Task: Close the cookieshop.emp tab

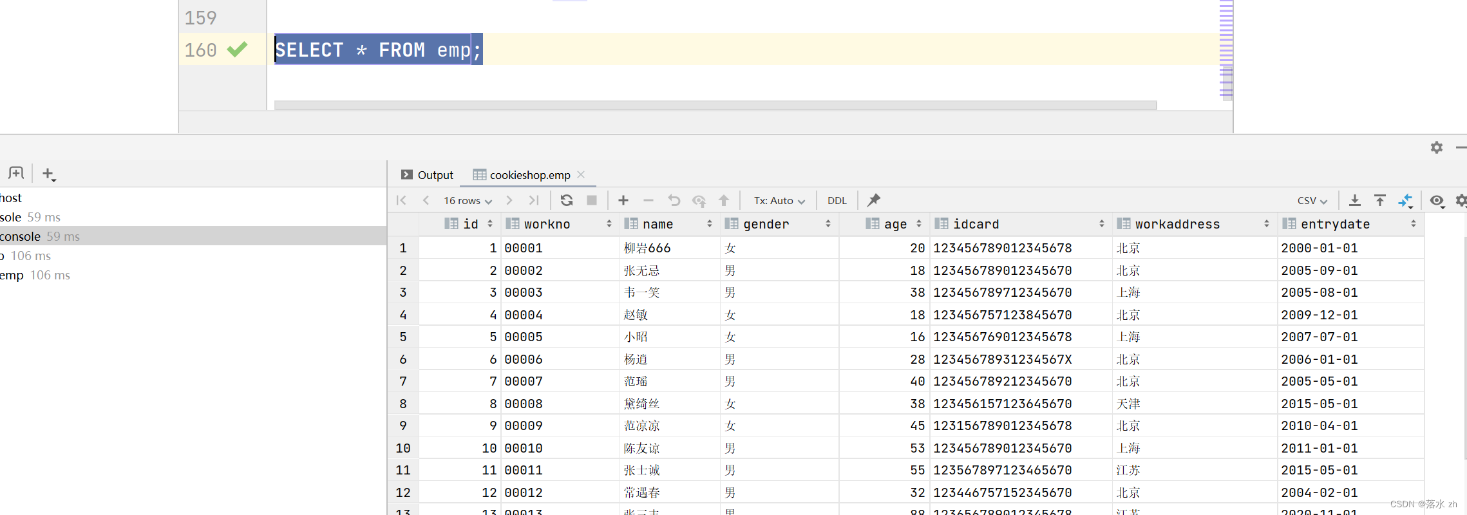Action: coord(581,174)
